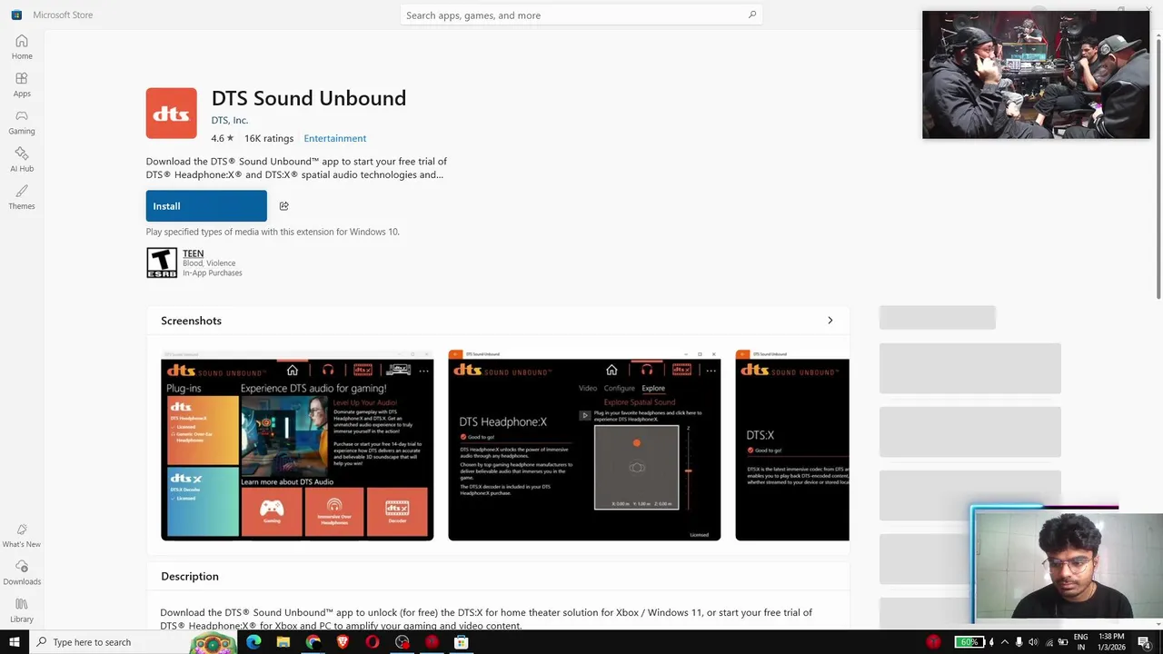Expand screenshots with the arrow
The image size is (1163, 654).
pos(830,321)
